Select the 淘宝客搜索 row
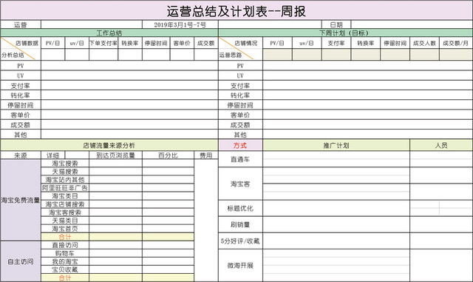 65,212
